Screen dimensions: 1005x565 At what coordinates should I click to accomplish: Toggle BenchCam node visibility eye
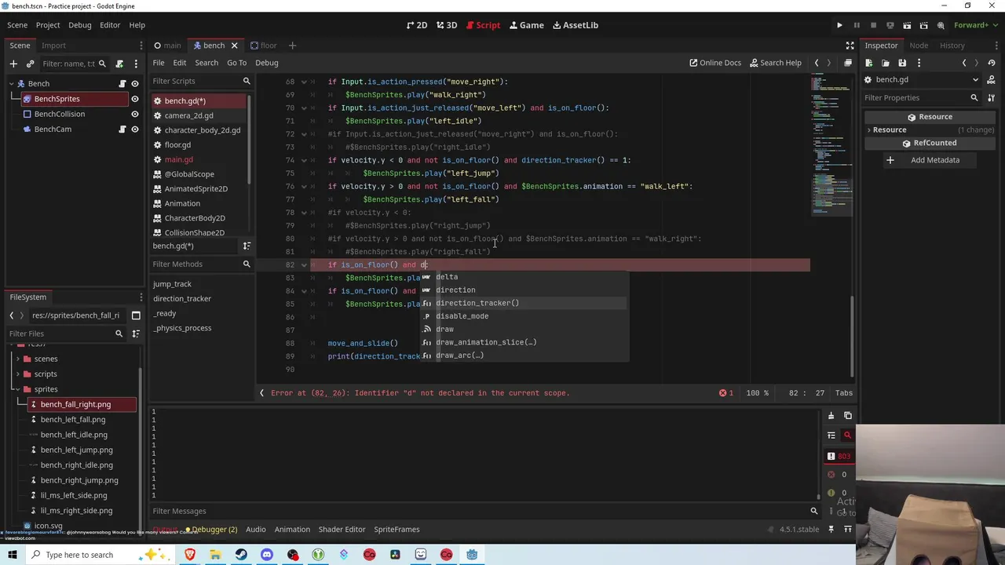pos(135,129)
